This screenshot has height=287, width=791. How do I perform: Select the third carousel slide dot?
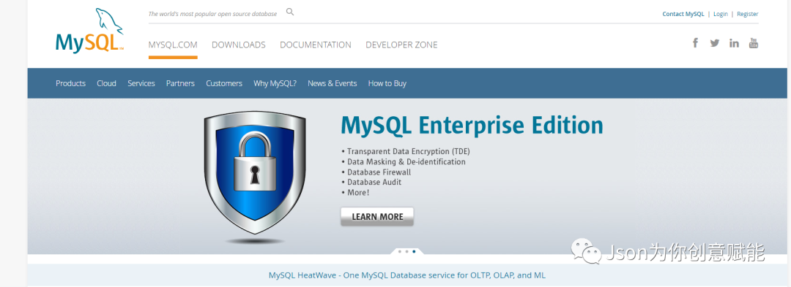(414, 251)
